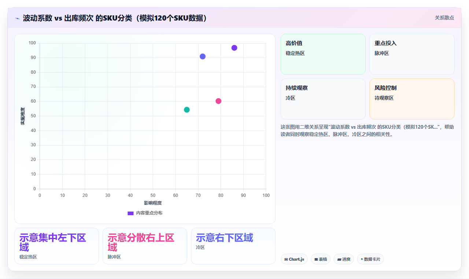The width and height of the screenshot is (469, 279).
Task: Click the lightning icon beside the title
Action: [x=17, y=18]
